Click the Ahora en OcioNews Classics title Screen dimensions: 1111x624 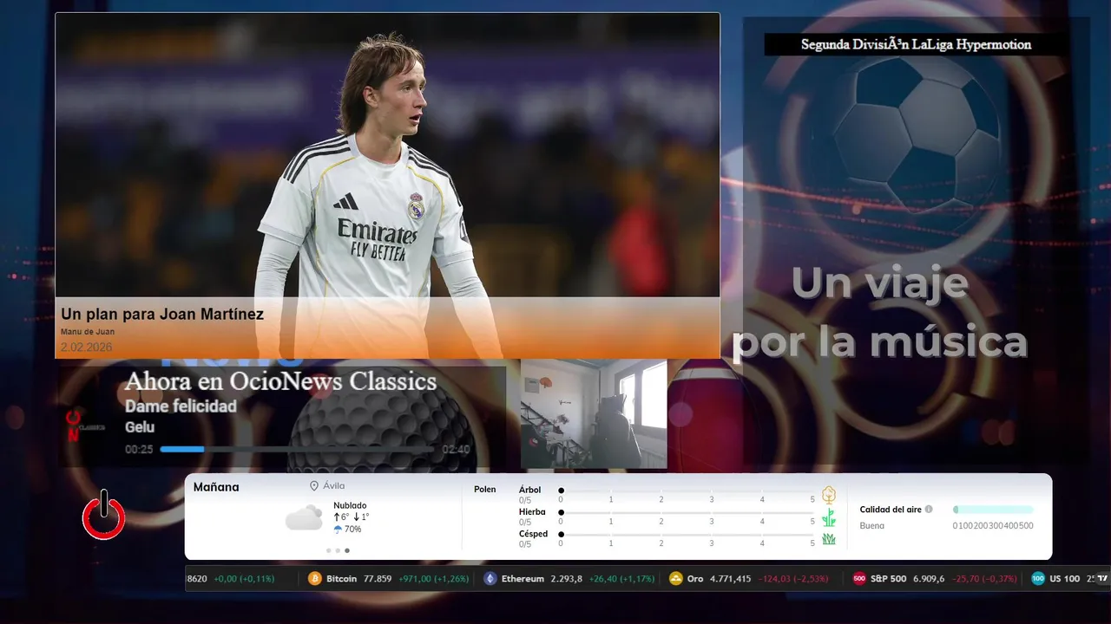pos(280,381)
